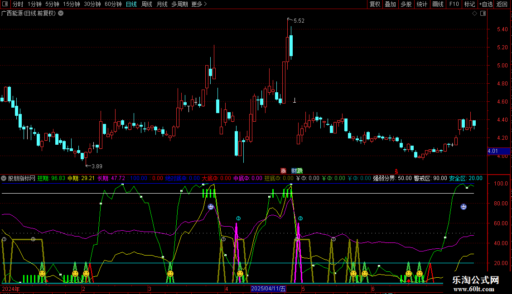This screenshot has width=512, height=294.
Task: Click the red S marker on chart
Action: (396, 171)
